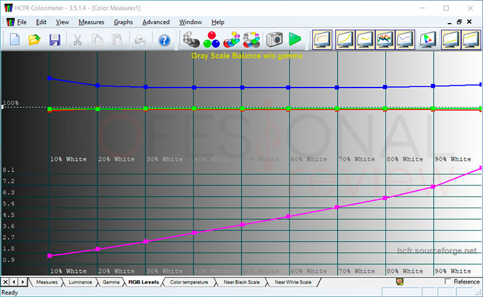
Task: Open the Help menu
Action: (x=218, y=22)
